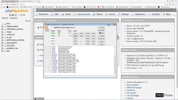Click the link icon beside collapse all
178x100 pixels.
pos(29,21)
